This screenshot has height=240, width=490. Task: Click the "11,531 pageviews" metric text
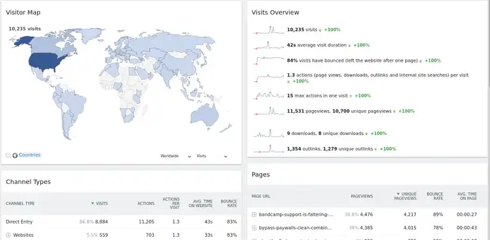[308, 111]
